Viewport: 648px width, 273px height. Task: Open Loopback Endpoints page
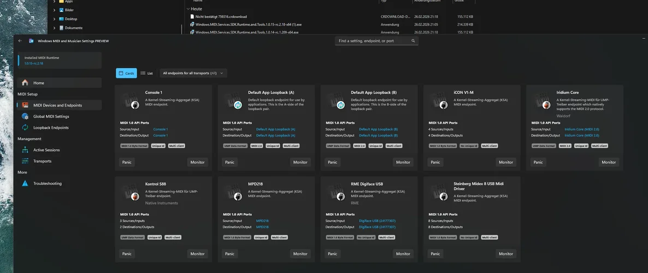[x=59, y=128]
